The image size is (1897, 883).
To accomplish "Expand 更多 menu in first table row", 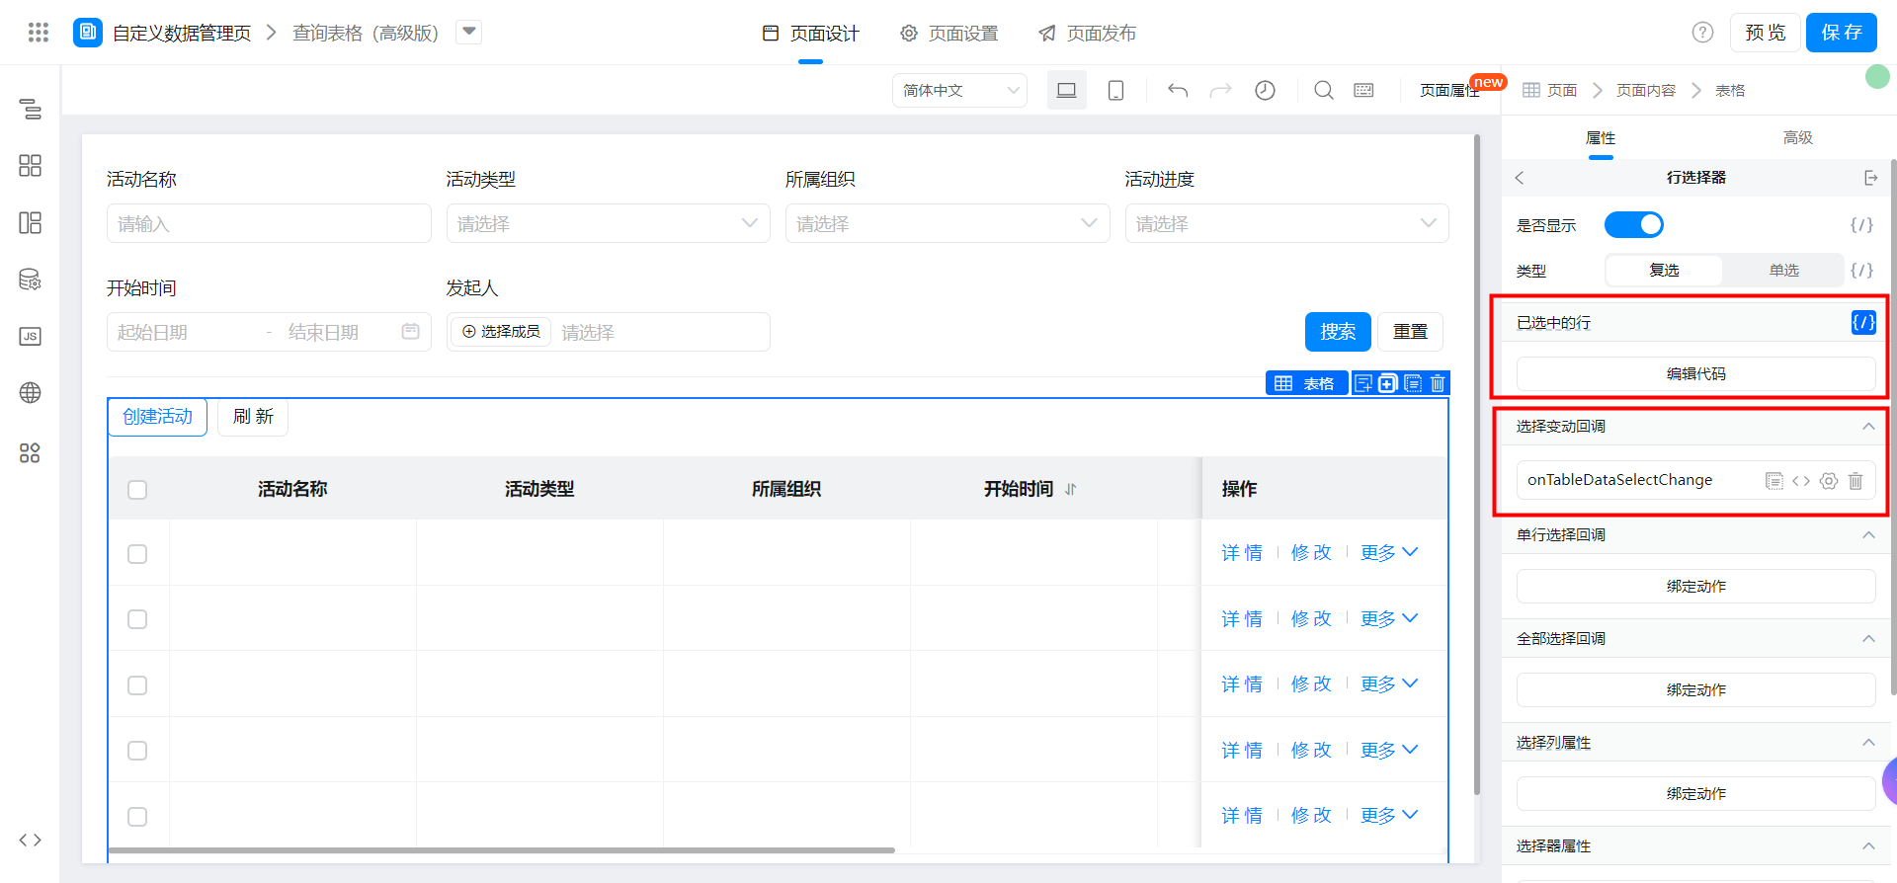I will 1389,553.
